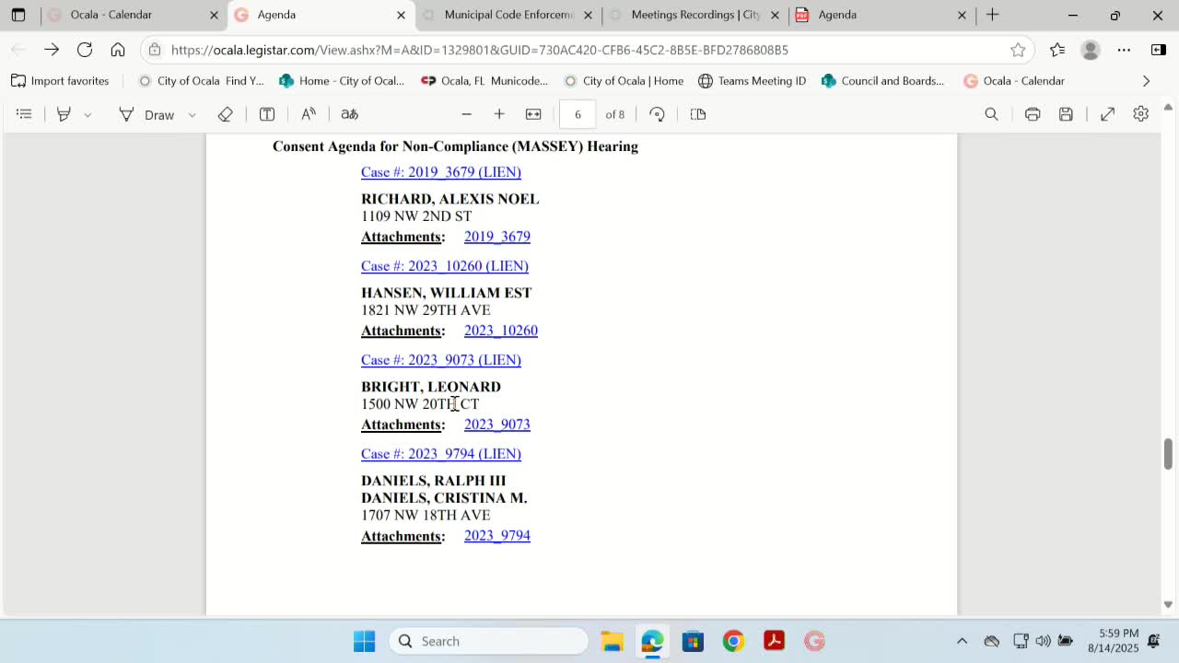Open City of Ocala Find Y... bookmark
This screenshot has width=1179, height=663.
coord(201,81)
